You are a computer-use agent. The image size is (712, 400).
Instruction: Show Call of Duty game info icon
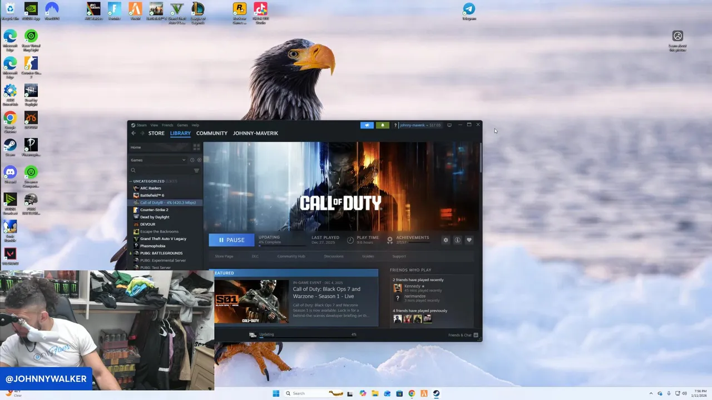457,240
